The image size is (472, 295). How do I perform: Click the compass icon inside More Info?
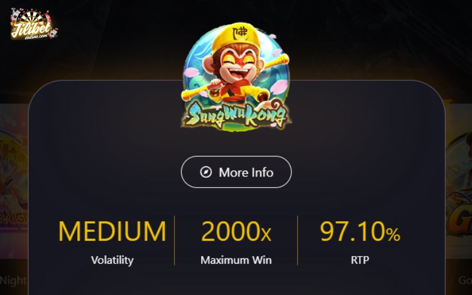click(x=206, y=172)
